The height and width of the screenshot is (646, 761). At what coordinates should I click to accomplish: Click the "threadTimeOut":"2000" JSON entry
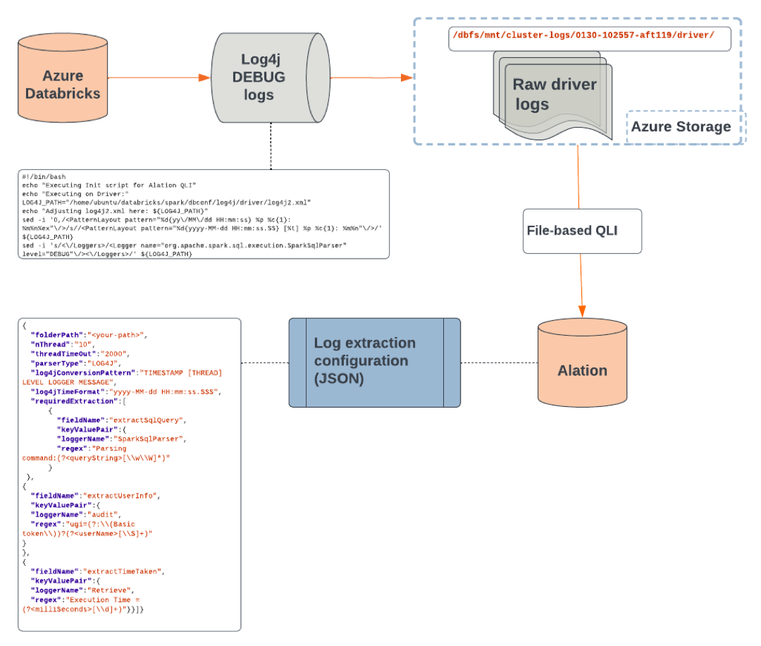[80, 354]
